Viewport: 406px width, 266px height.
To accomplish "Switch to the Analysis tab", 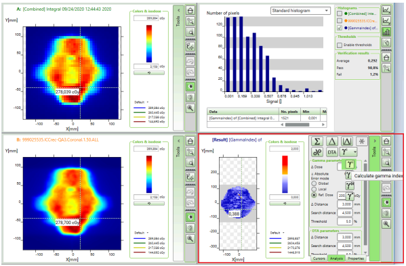I will [x=336, y=259].
